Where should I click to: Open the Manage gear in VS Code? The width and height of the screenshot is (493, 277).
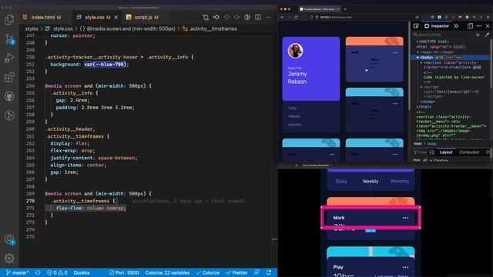[9, 259]
